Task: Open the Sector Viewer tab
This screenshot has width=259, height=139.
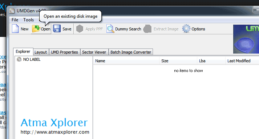Action: pyautogui.click(x=94, y=52)
